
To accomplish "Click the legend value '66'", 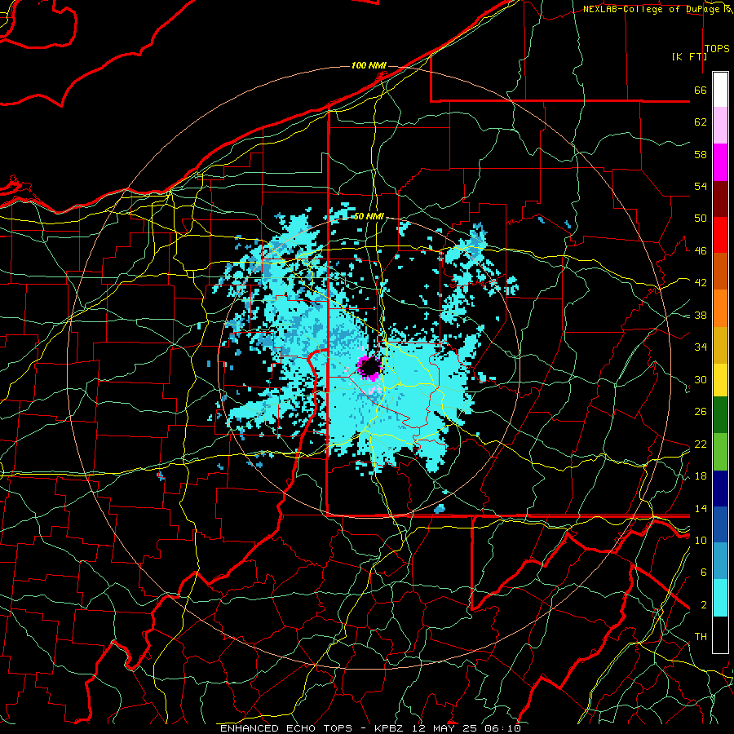I will click(701, 90).
